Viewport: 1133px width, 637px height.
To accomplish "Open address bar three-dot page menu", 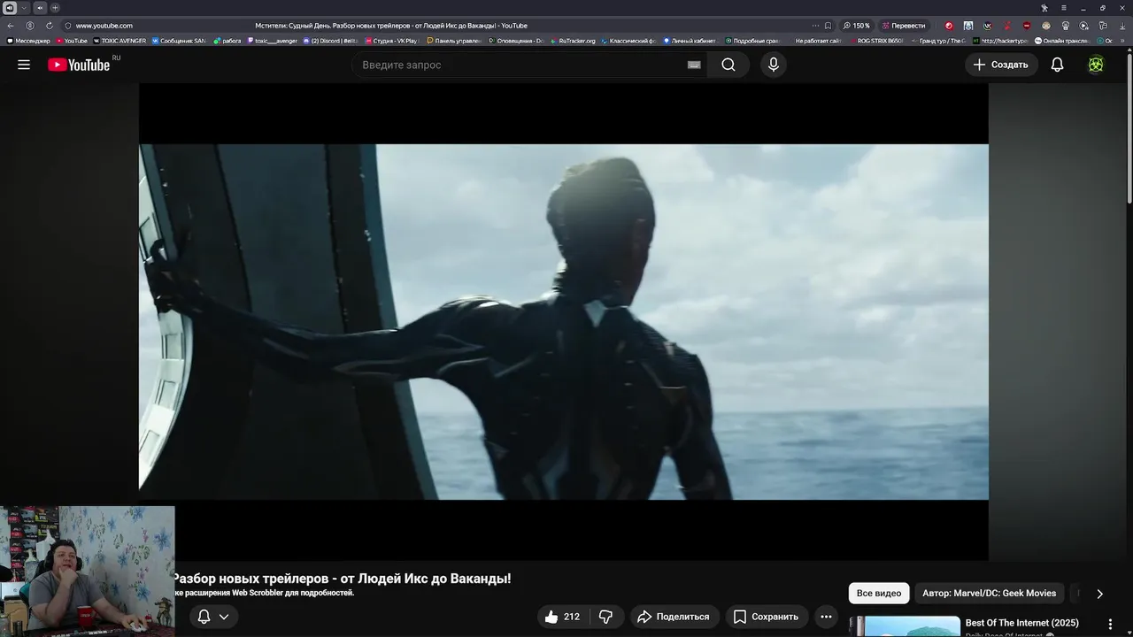I will [x=815, y=26].
